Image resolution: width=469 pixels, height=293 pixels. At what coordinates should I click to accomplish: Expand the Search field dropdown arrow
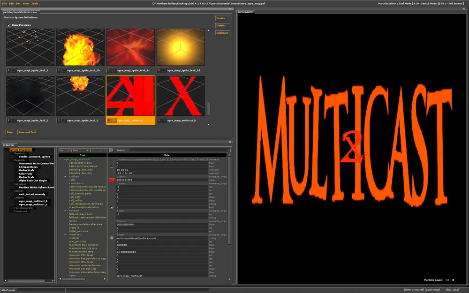(228, 150)
